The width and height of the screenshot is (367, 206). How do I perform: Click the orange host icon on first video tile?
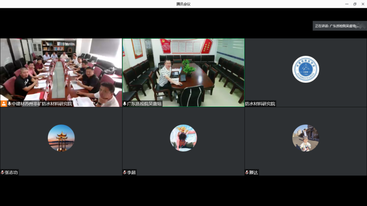pos(4,104)
